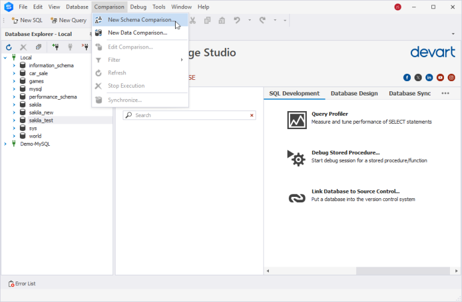Image resolution: width=462 pixels, height=302 pixels.
Task: Open devart's Facebook page icon
Action: pos(407,77)
